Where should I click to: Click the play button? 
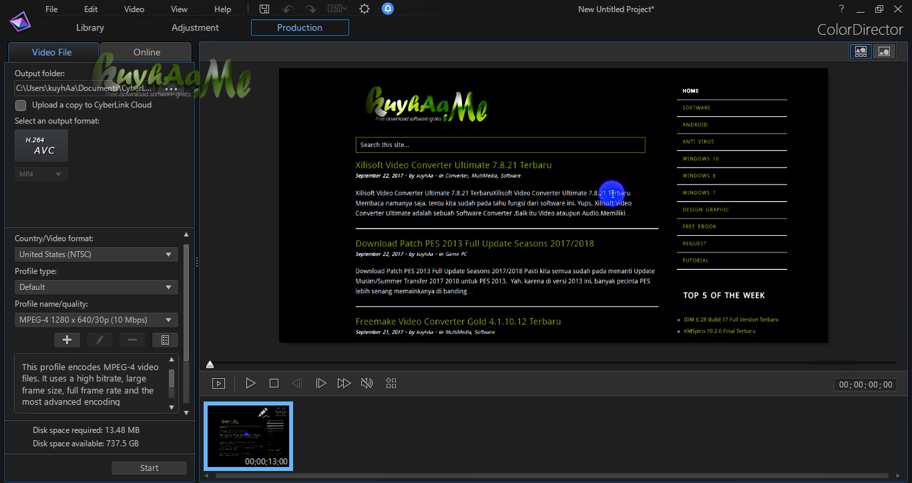250,383
